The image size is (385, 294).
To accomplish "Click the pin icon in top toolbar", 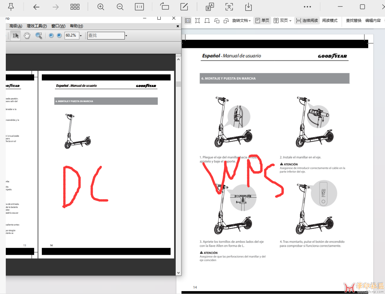I will click(x=11, y=7).
